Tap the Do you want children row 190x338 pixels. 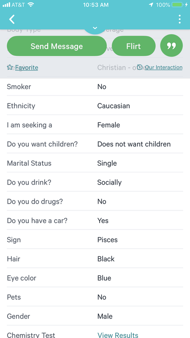point(95,144)
